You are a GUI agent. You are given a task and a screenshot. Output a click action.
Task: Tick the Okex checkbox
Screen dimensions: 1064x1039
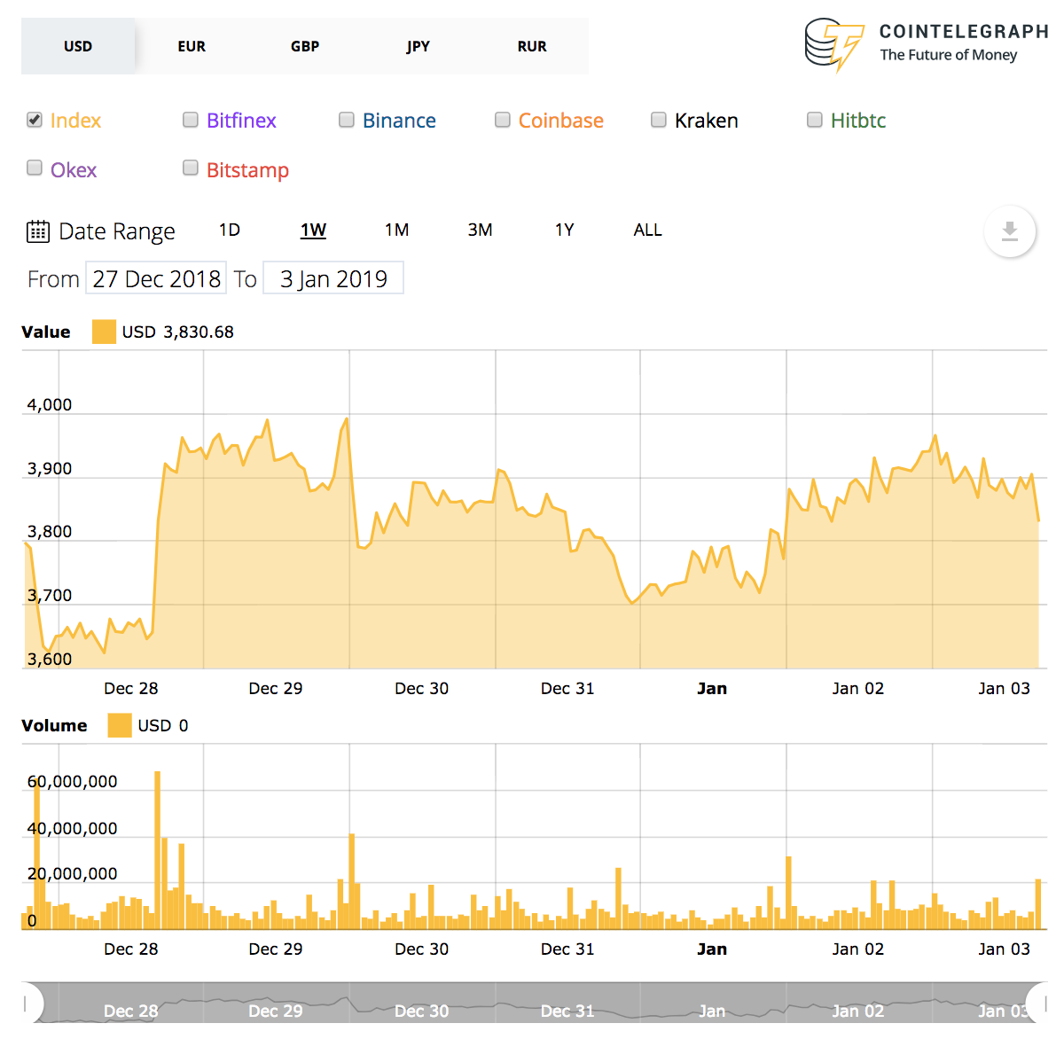coord(35,168)
